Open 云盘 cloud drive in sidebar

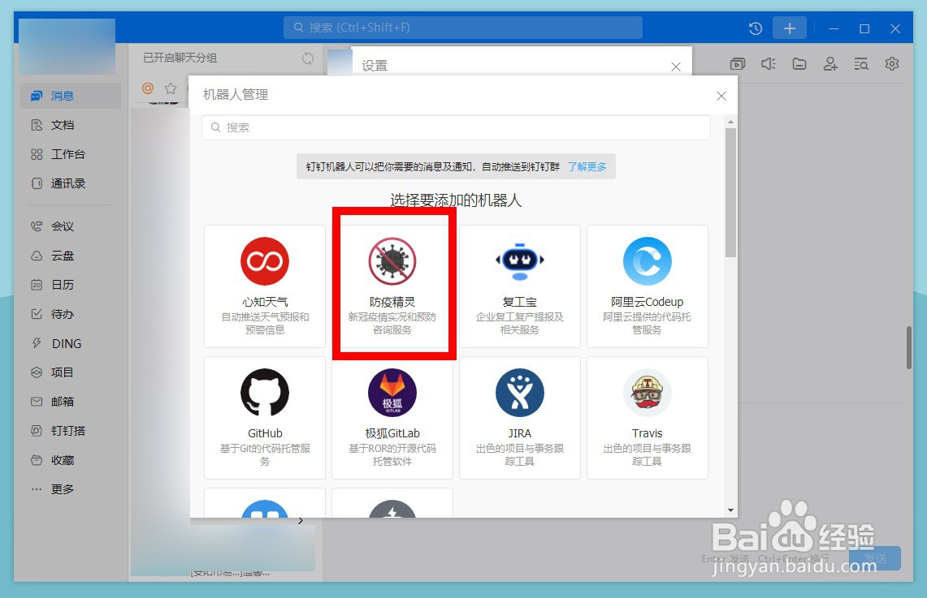(52, 256)
